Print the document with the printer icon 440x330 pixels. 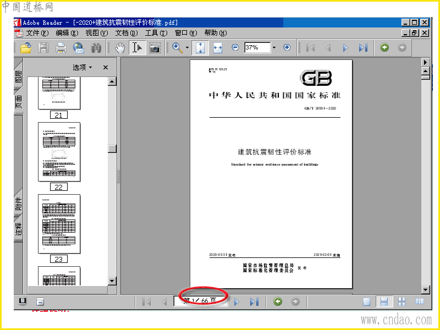(61, 48)
